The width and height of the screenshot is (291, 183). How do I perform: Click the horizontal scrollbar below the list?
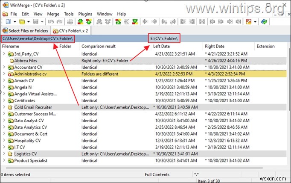[134, 168]
